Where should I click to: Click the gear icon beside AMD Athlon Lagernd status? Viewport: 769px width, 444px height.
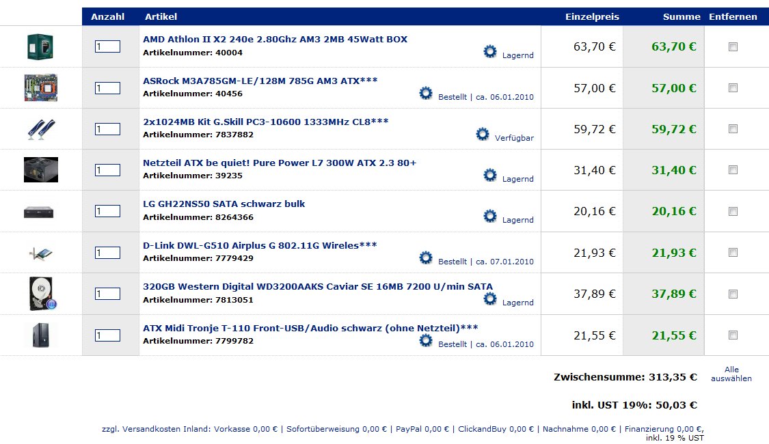click(490, 51)
